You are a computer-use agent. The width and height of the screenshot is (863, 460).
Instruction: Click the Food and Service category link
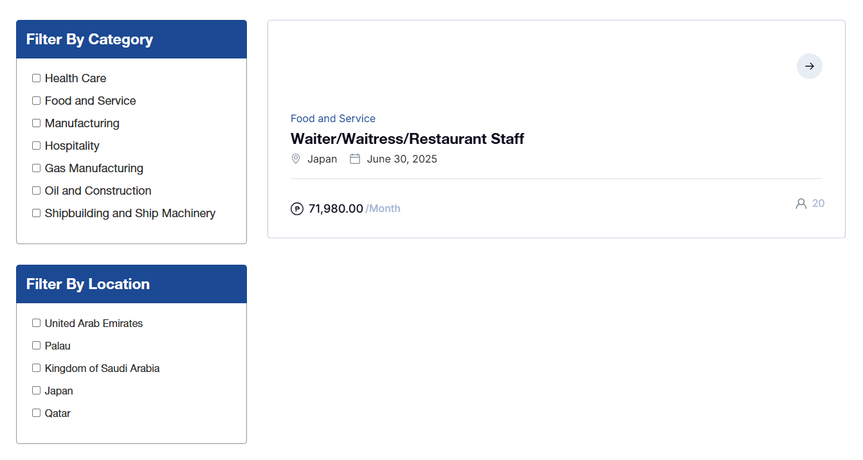[333, 118]
